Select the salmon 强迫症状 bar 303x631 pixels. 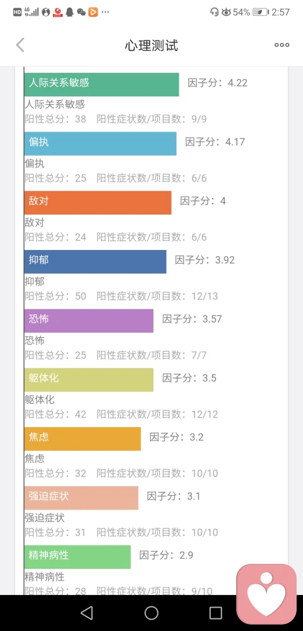point(81,498)
